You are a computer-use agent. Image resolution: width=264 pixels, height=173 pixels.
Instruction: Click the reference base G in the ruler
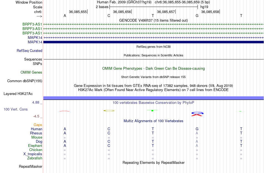tap(197, 16)
